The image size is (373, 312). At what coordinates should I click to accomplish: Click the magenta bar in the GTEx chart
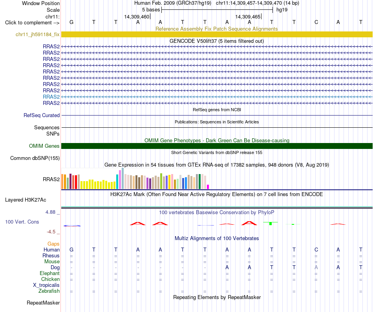(208, 187)
